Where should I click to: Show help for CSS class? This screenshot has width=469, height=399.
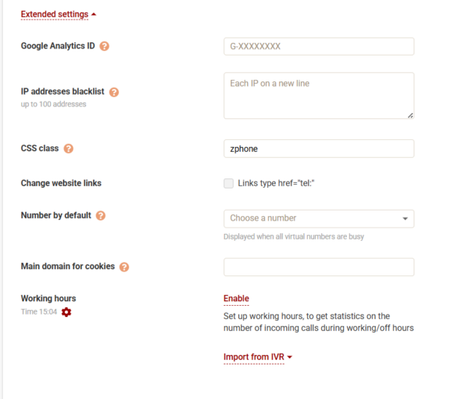[x=69, y=149]
